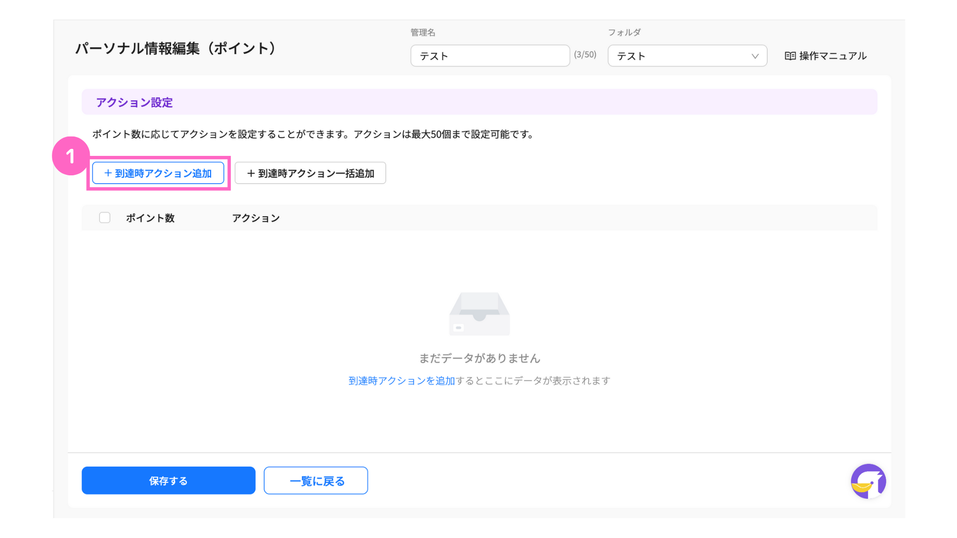The image size is (957, 538).
Task: Click the まだデータがありません empty message
Action: [479, 358]
